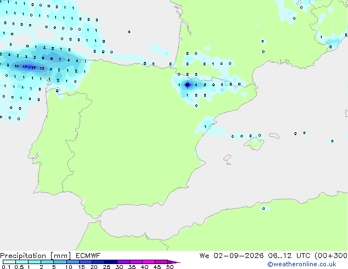Image resolution: width=348 pixels, height=269 pixels.
Task: Select the 0.1 mm palest legend swatch
Action: coord(9,262)
